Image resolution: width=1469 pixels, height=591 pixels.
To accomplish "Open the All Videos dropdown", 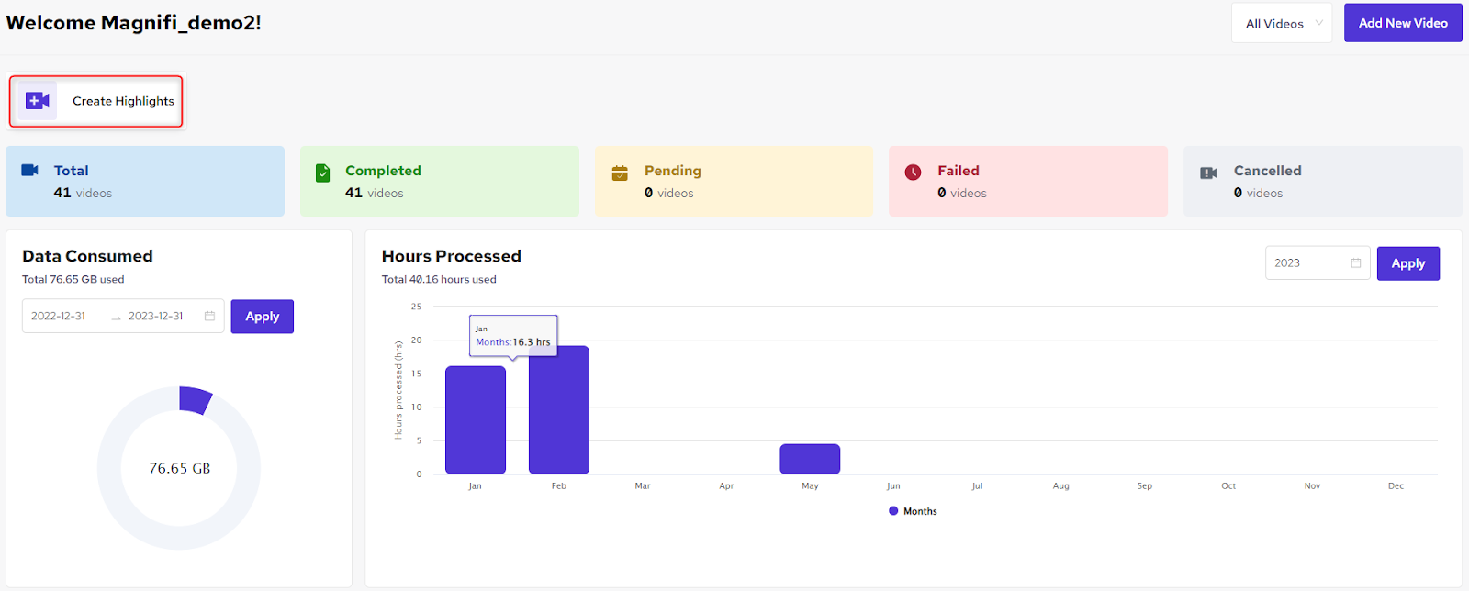I will point(1282,23).
